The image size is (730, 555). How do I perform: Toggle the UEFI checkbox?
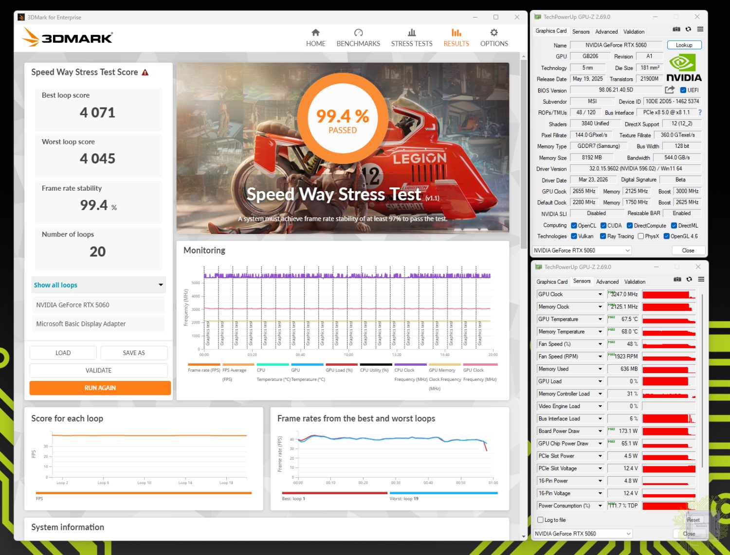pyautogui.click(x=683, y=90)
